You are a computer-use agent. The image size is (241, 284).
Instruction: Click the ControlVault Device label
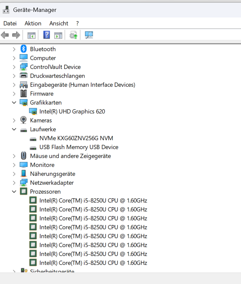(x=55, y=67)
